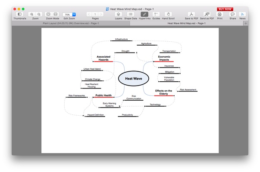Viewport: 260px width, 172px height.
Task: Select fit-page Zoom Mode icon
Action: [48, 14]
